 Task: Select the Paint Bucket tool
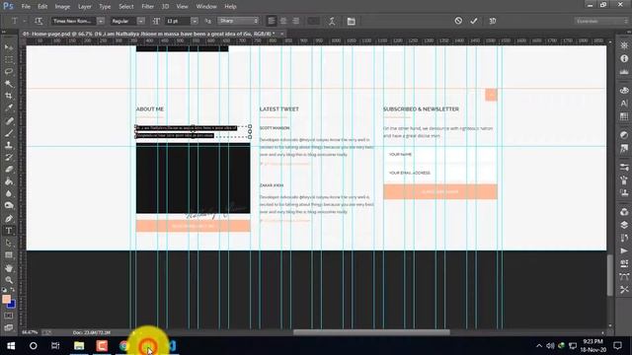tap(9, 181)
